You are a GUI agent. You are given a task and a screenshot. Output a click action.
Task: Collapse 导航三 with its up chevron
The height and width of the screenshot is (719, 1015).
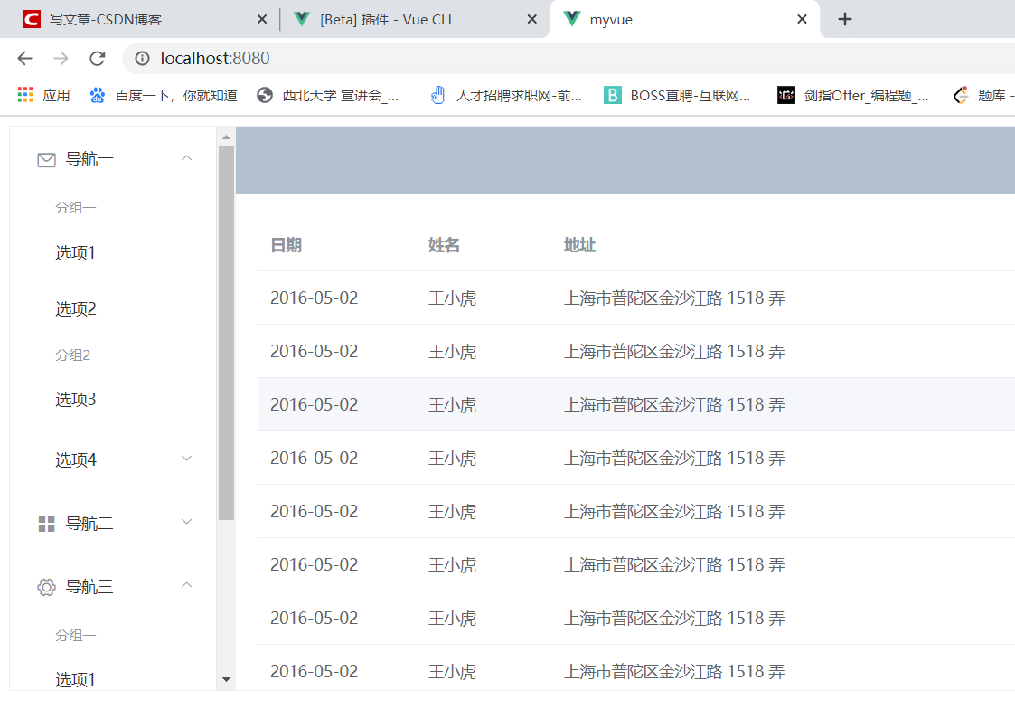click(x=186, y=585)
